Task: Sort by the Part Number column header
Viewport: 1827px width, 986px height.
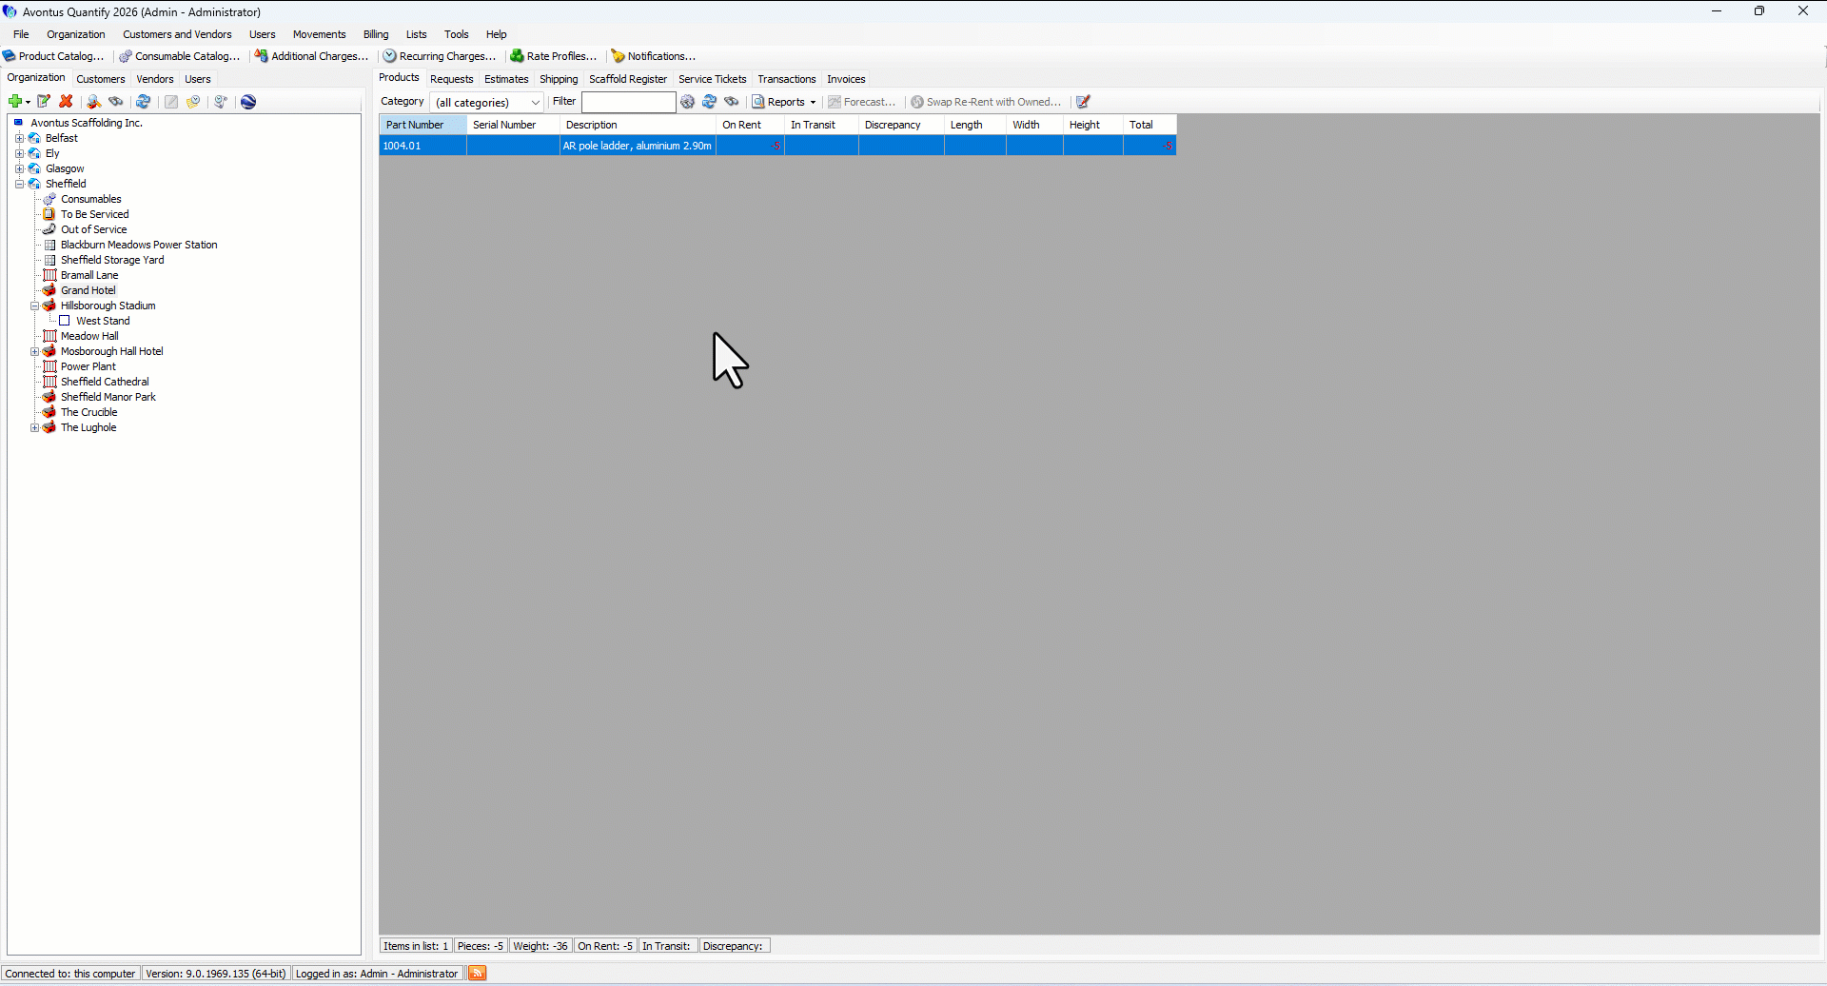Action: (x=422, y=125)
